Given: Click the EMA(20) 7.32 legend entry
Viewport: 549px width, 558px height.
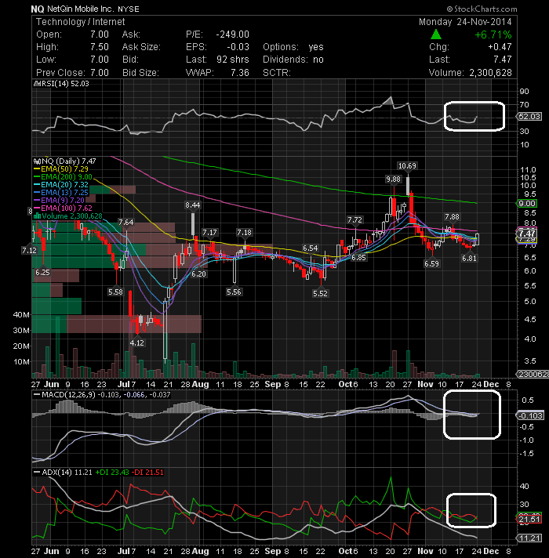Looking at the screenshot, I should pos(61,185).
